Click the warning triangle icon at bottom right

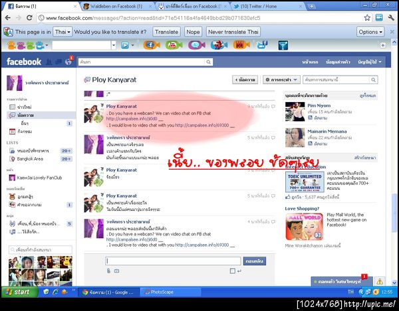[x=380, y=281]
